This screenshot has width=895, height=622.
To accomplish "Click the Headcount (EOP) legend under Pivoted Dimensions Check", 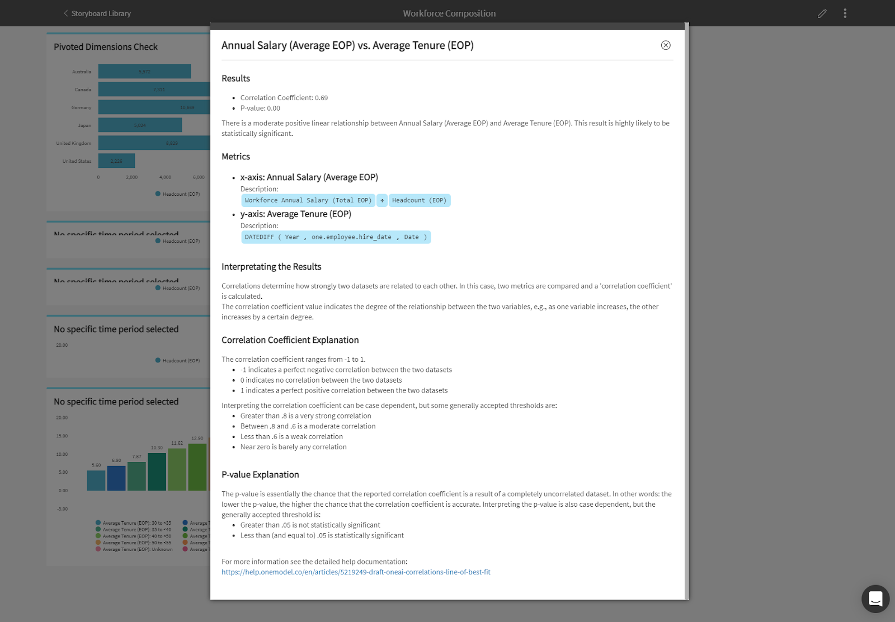I will [x=177, y=194].
